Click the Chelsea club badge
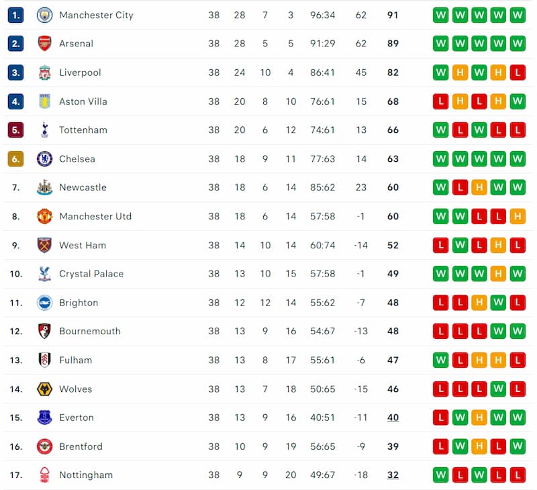The width and height of the screenshot is (537, 490). click(44, 159)
